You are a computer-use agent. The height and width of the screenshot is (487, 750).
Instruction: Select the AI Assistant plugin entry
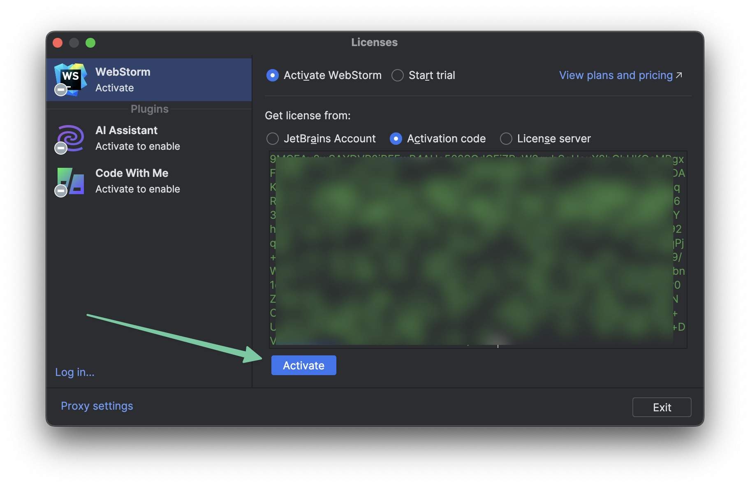pos(126,138)
